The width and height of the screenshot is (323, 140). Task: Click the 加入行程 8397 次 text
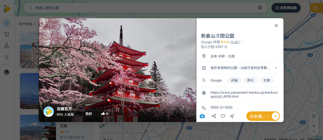click(214, 47)
